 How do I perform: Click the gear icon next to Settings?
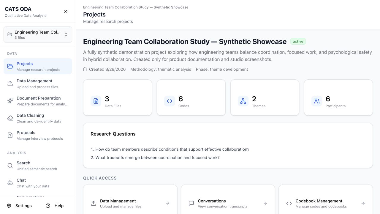pyautogui.click(x=9, y=206)
